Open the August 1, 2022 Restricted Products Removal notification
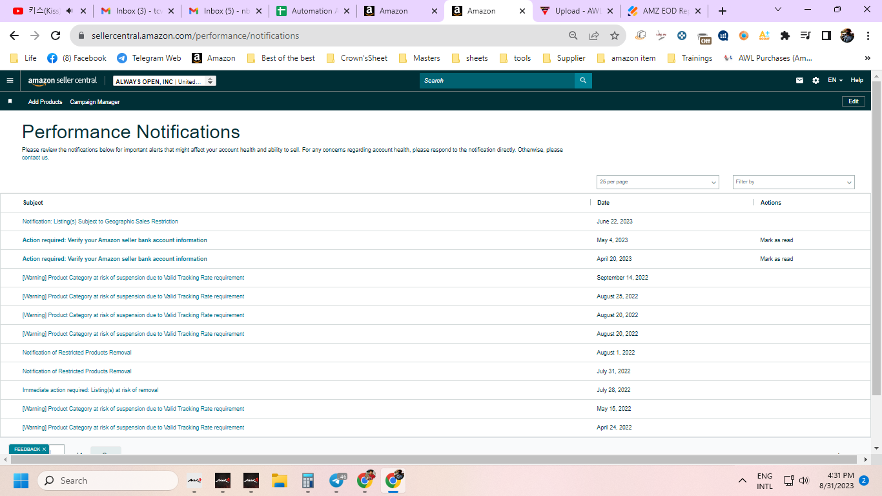Screen dimensions: 882x496 pyautogui.click(x=77, y=353)
